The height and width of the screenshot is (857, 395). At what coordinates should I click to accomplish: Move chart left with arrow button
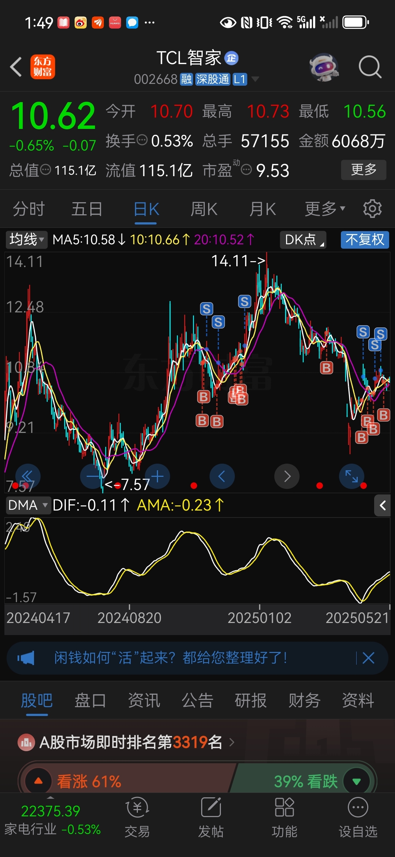tap(222, 476)
